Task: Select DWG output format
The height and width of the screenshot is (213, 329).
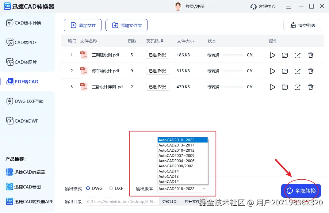Action: click(94, 188)
